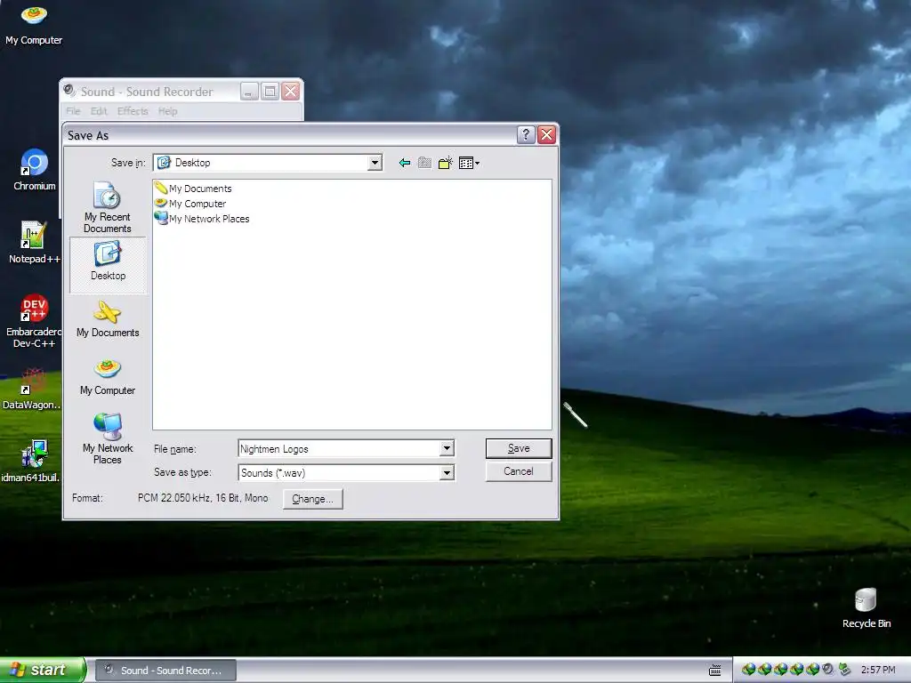Open the Recycle Bin on desktop
Viewport: 911px width, 683px height.
[x=867, y=608]
